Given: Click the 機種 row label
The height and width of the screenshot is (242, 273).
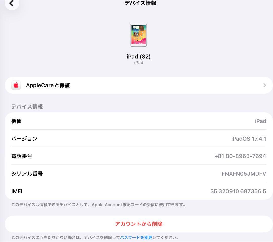Looking at the screenshot, I should [16, 121].
